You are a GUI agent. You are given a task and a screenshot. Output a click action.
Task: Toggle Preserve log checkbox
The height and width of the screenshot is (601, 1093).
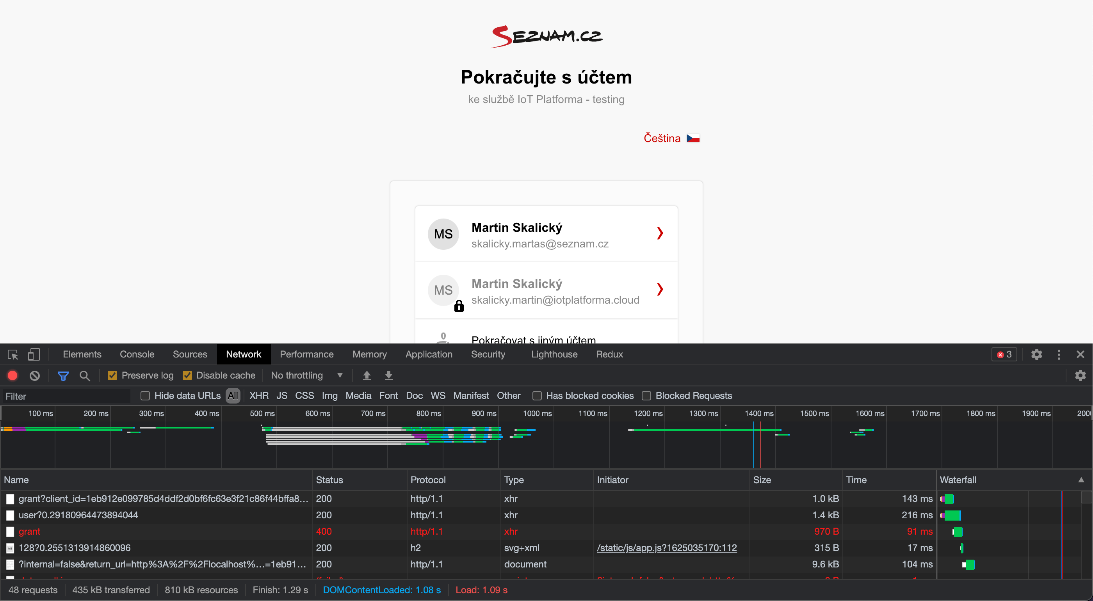(112, 376)
